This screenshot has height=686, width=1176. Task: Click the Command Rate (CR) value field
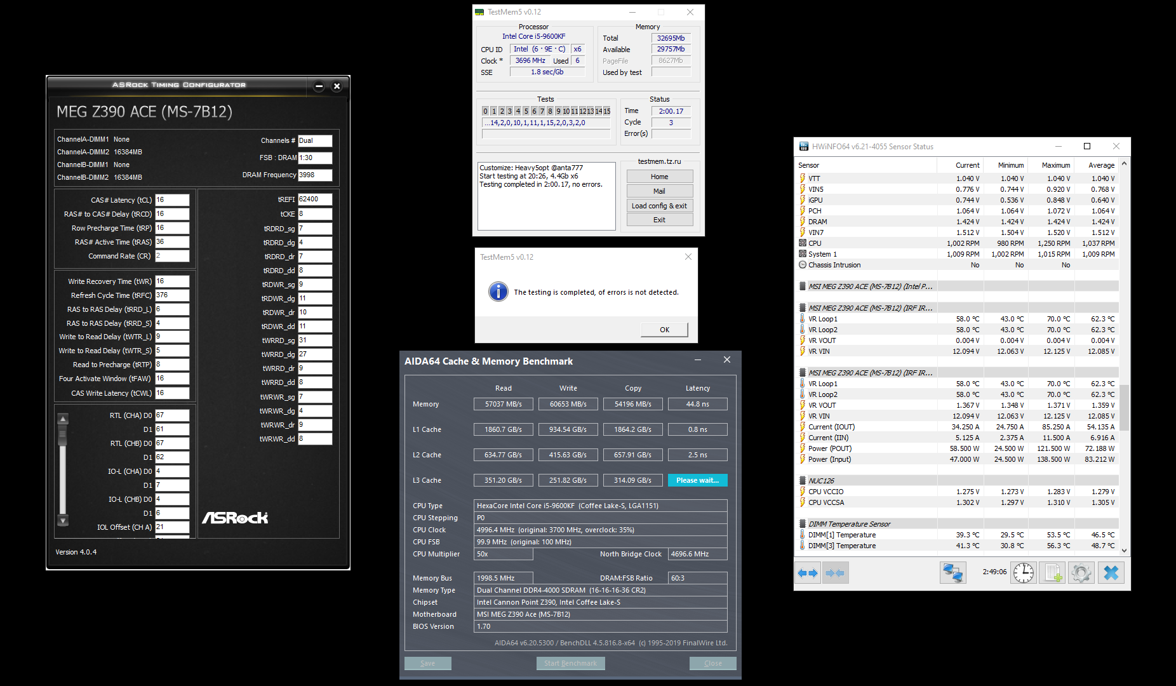pos(172,256)
